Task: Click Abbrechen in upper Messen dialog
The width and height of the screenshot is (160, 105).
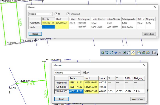Action: click(149, 34)
